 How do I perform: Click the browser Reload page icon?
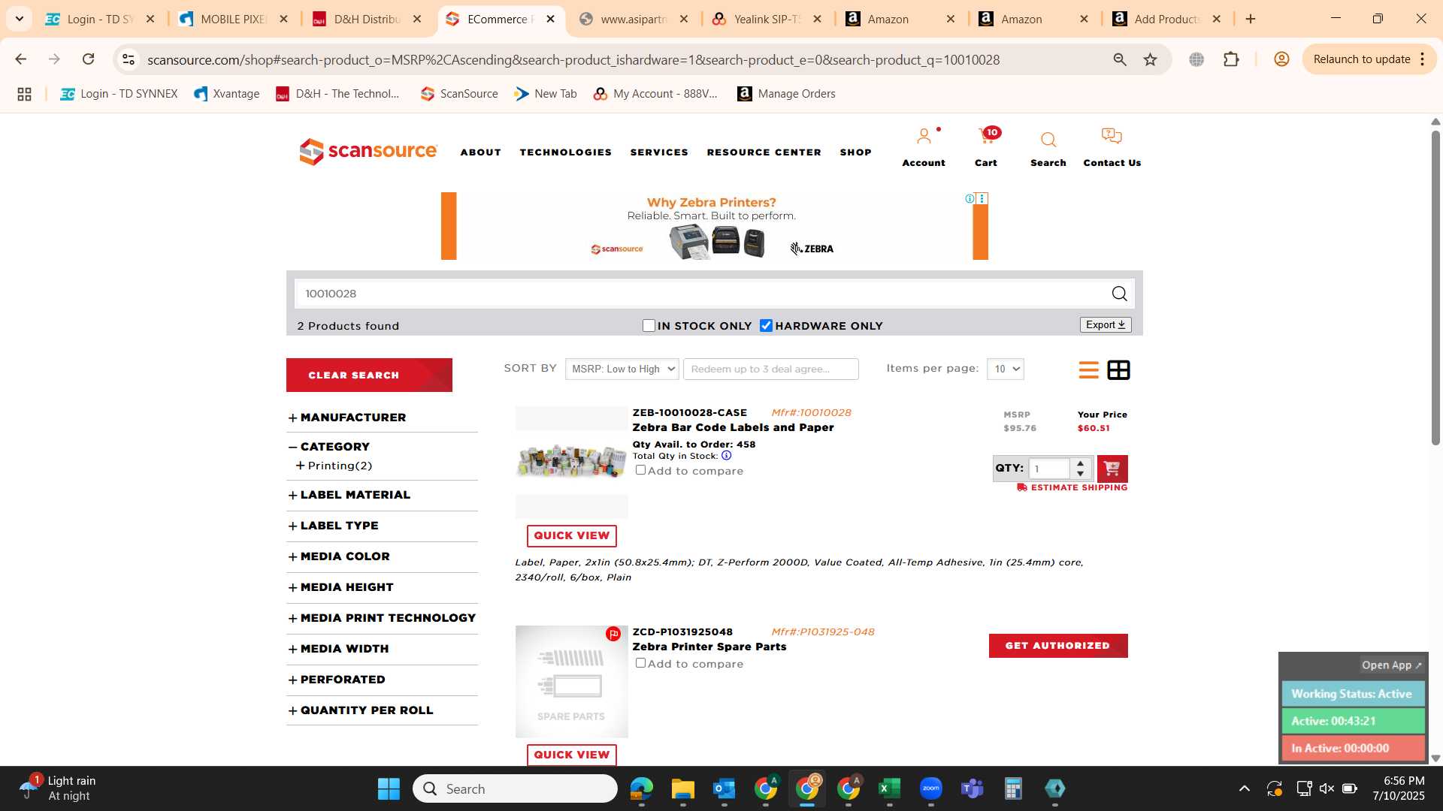[89, 59]
